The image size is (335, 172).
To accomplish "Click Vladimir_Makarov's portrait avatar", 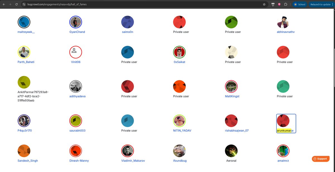I will 128,151.
